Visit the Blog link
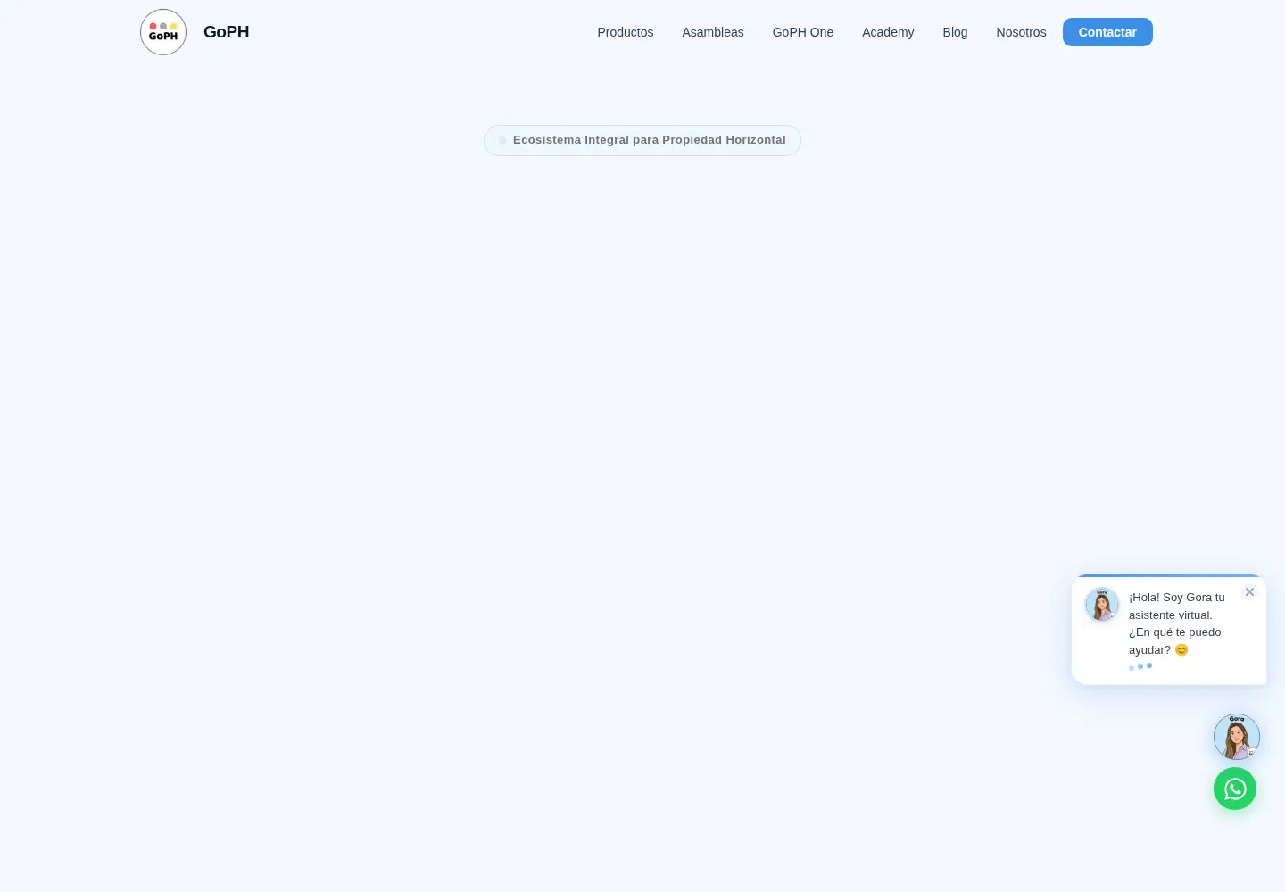This screenshot has width=1285, height=892. tap(955, 32)
